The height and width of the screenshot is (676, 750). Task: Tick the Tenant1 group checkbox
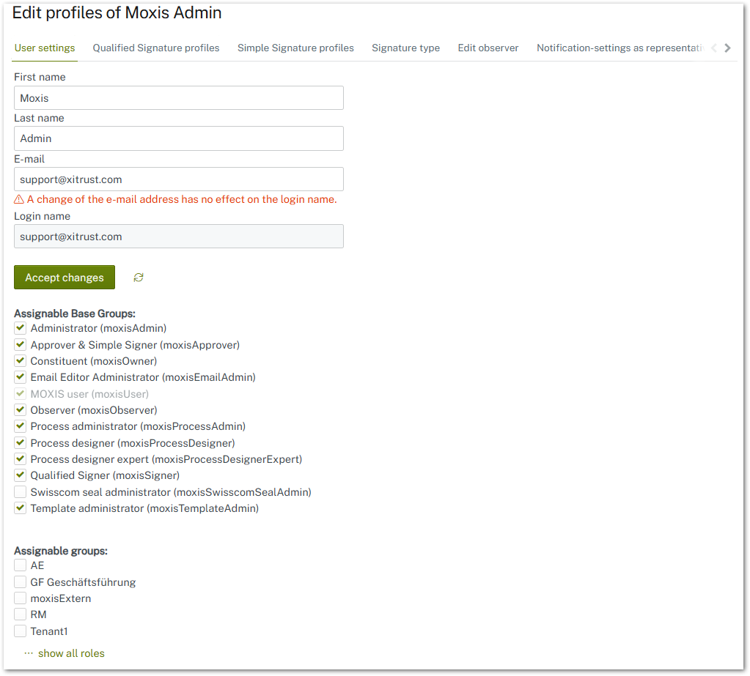21,631
